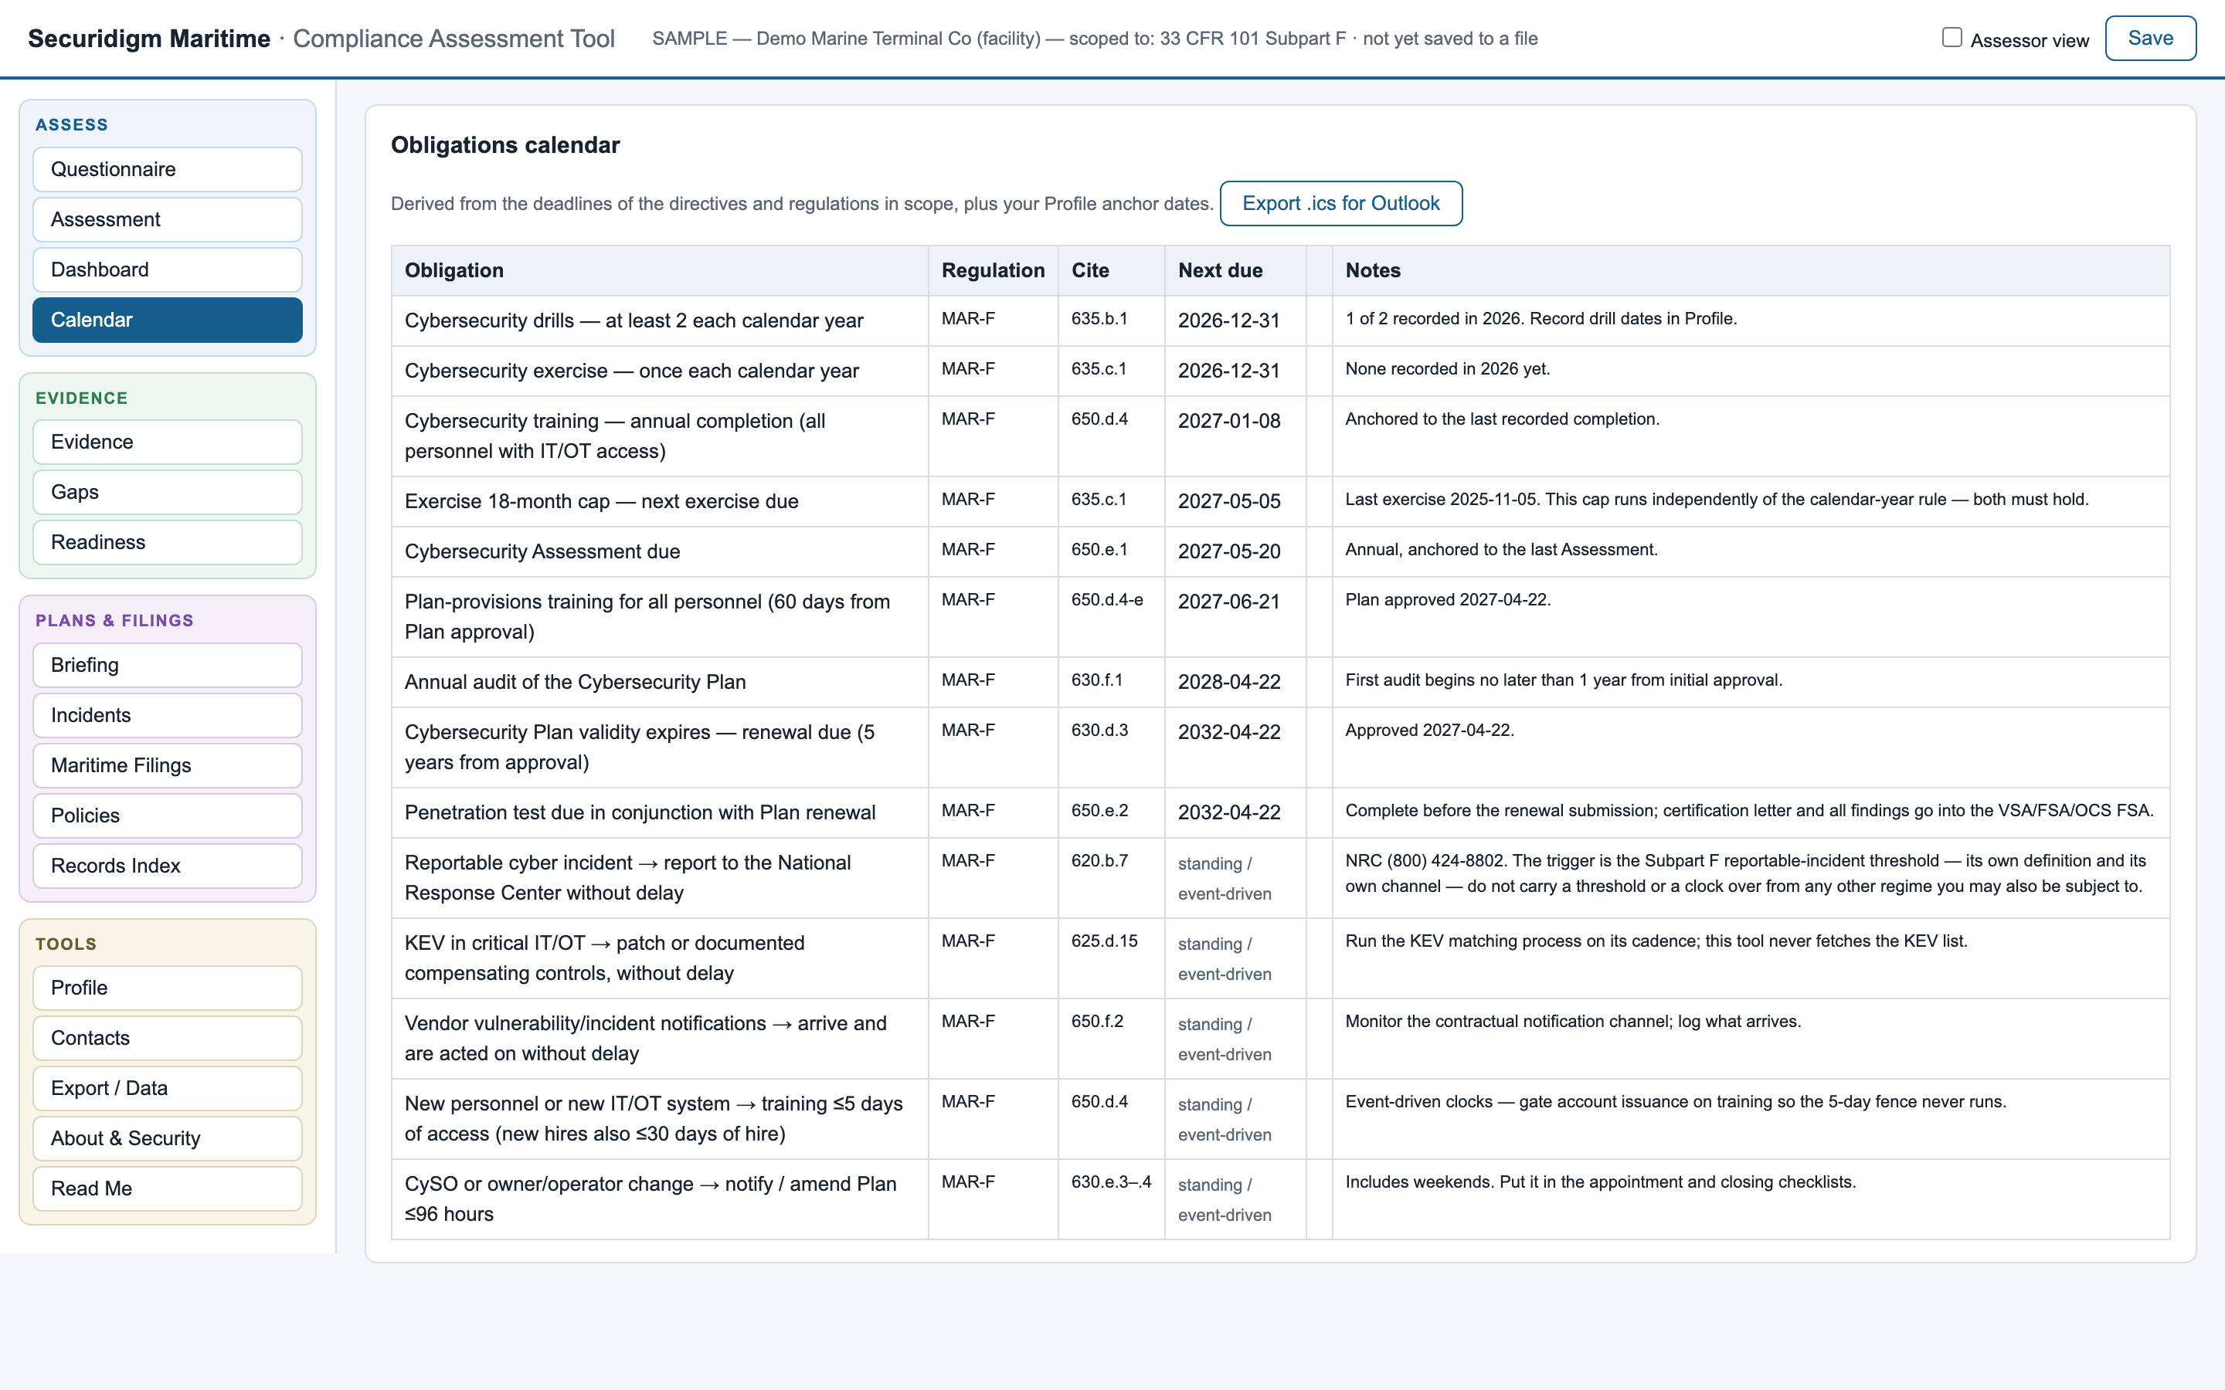The height and width of the screenshot is (1390, 2225).
Task: Click cite 630.d.3
Action: [1099, 731]
